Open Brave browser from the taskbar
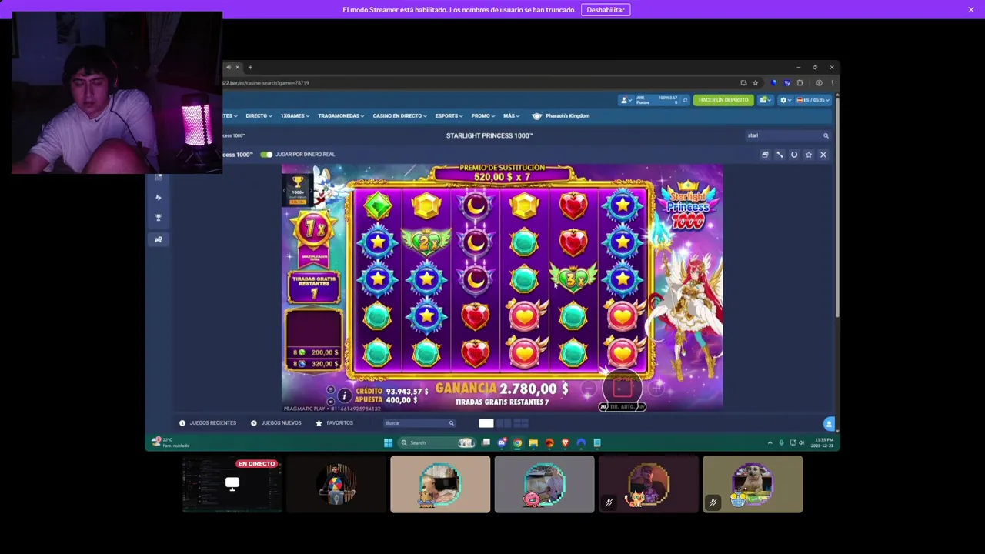The height and width of the screenshot is (554, 985). pos(565,443)
